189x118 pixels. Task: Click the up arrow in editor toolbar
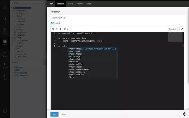click(57, 29)
